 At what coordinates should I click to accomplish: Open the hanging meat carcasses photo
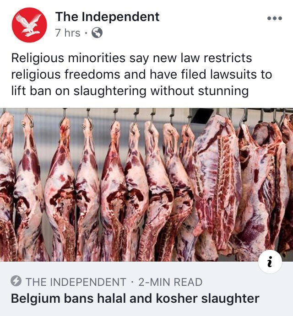point(146,185)
